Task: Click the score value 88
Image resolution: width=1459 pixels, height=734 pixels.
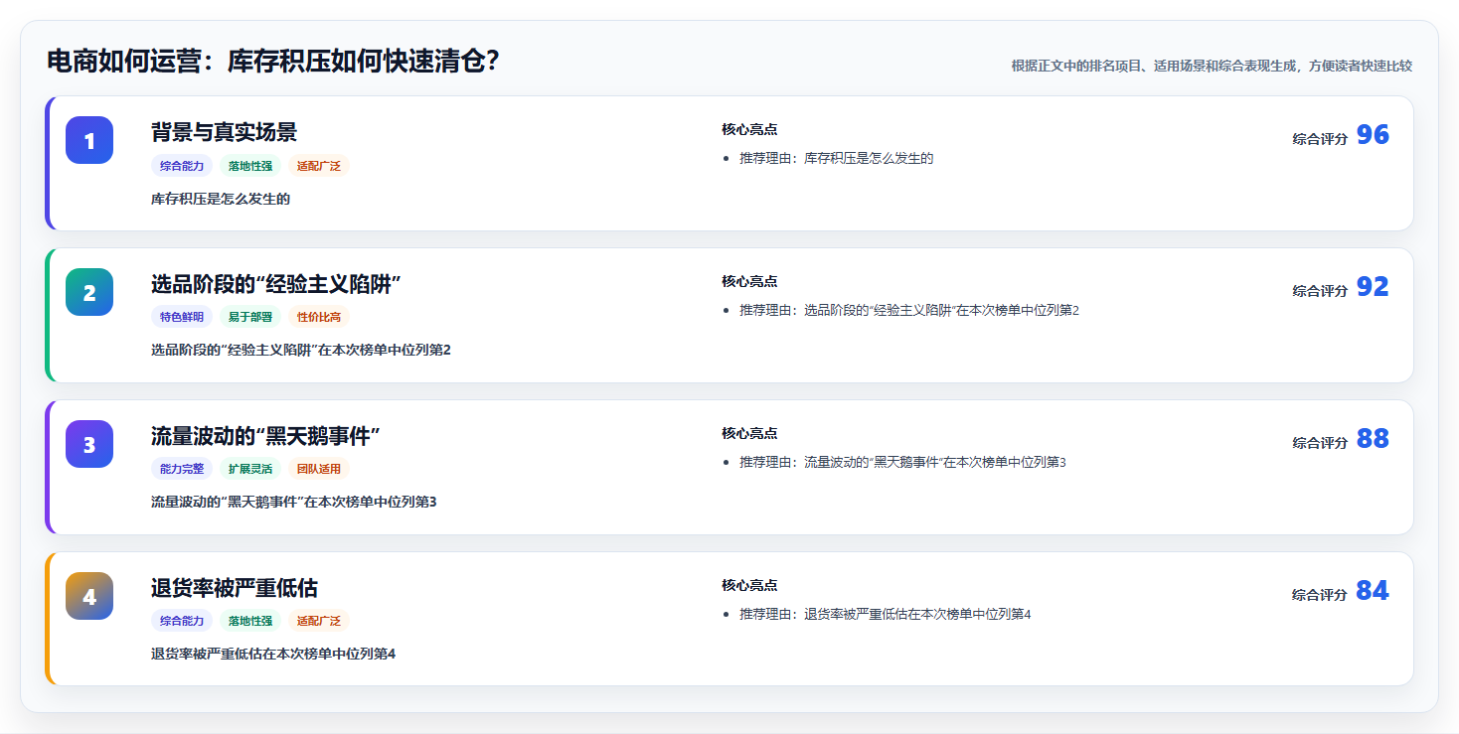Action: pyautogui.click(x=1373, y=439)
